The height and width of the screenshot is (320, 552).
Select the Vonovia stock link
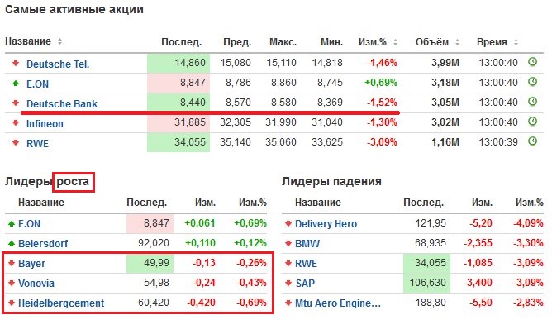click(36, 284)
